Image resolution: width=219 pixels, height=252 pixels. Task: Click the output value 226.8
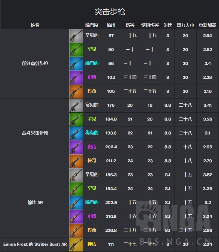(111, 230)
